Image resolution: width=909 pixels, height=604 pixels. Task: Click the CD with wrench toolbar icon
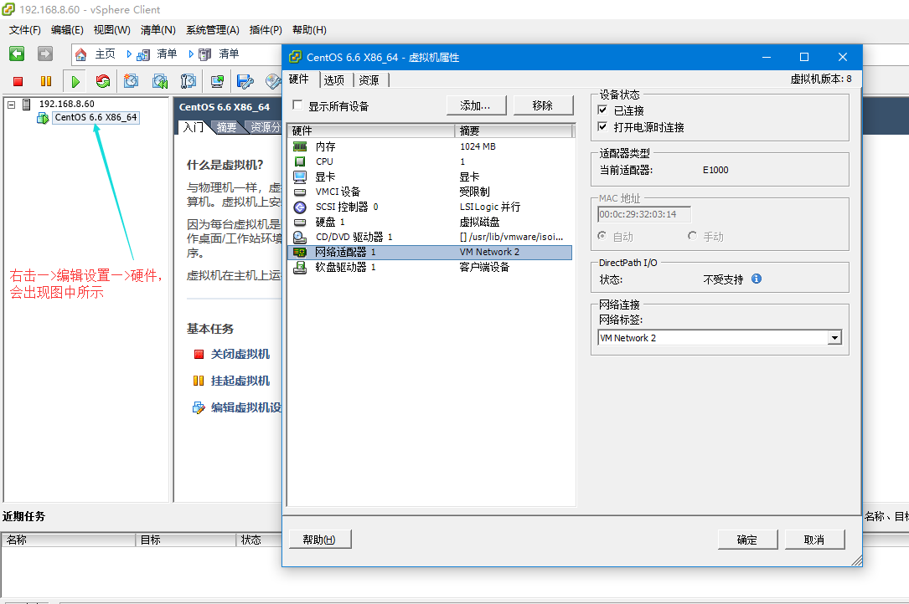tap(273, 82)
